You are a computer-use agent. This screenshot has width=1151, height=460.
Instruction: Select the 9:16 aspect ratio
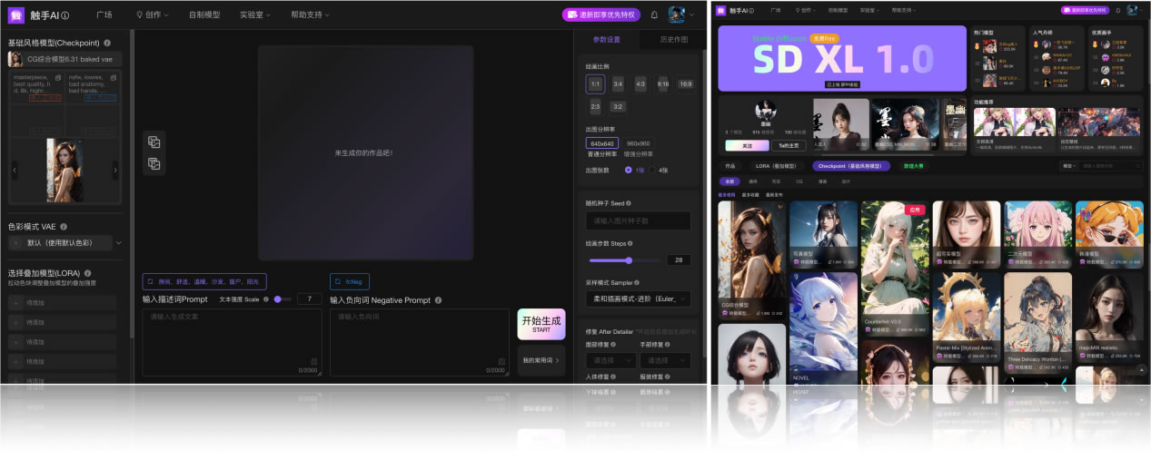click(663, 83)
